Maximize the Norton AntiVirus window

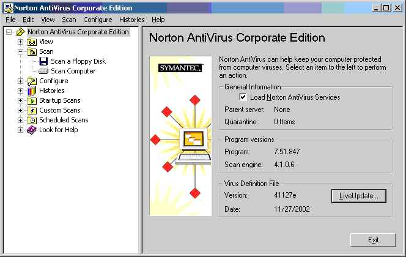pyautogui.click(x=386, y=8)
